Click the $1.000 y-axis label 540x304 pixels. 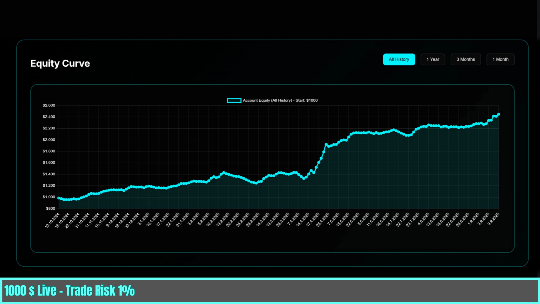click(49, 197)
